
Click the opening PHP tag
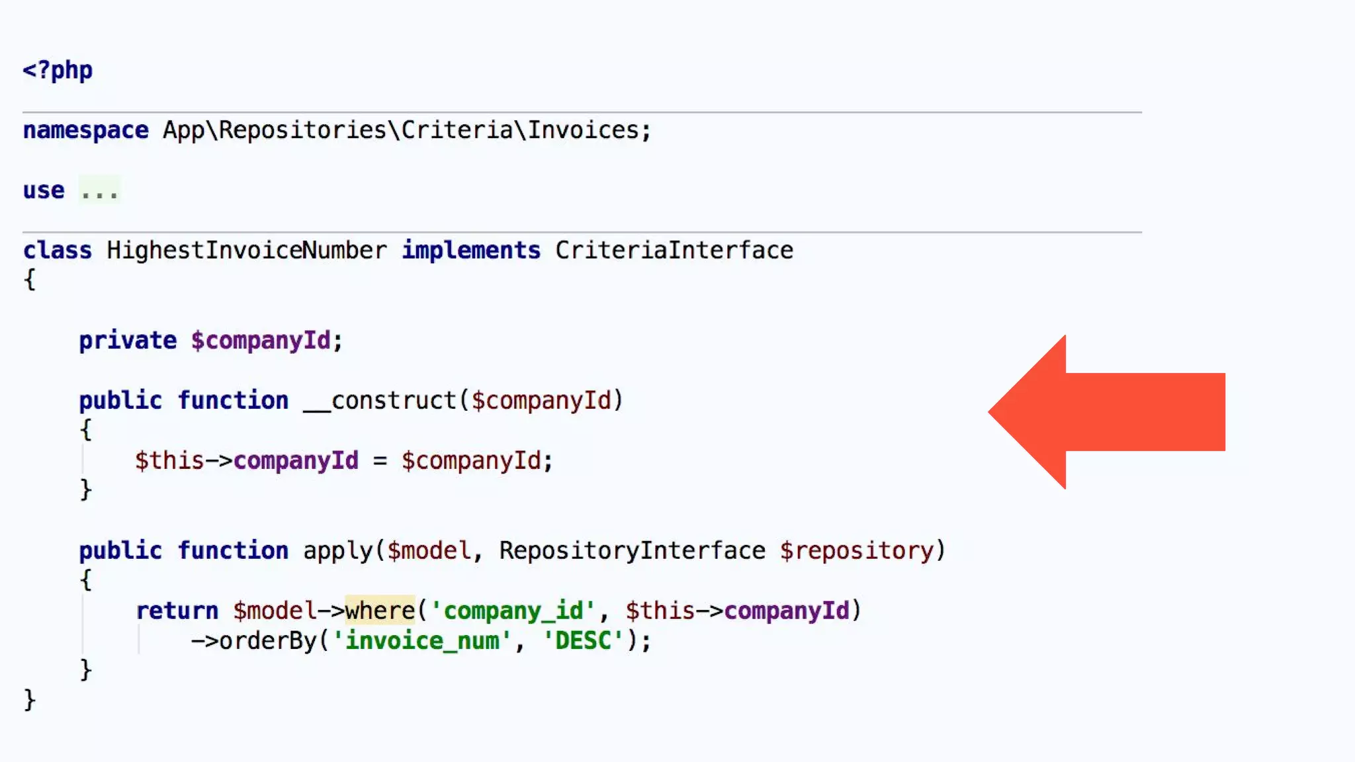pyautogui.click(x=58, y=70)
